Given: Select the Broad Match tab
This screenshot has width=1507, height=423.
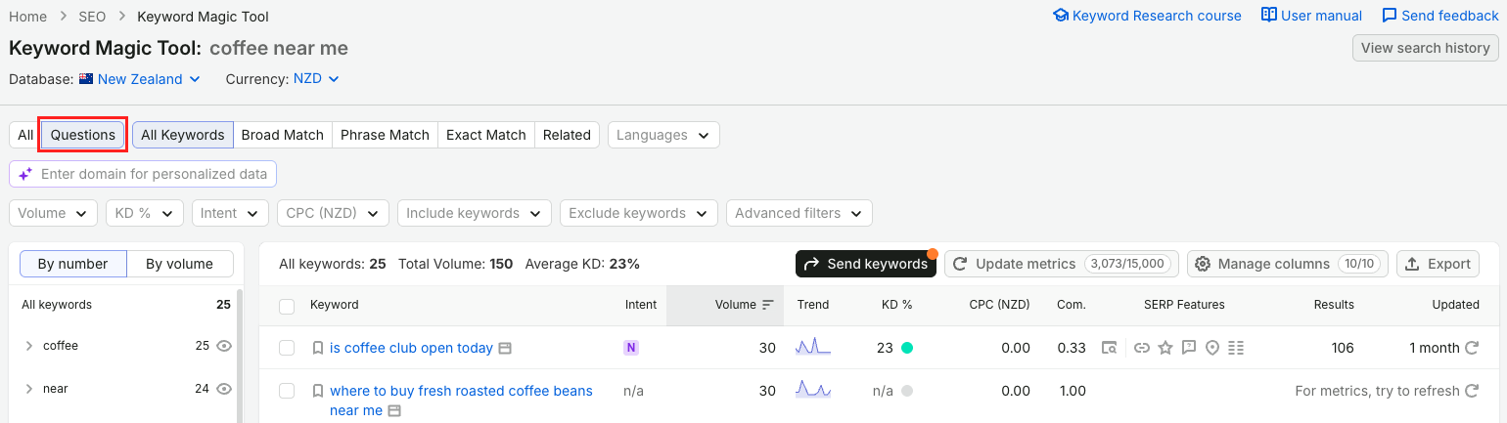Looking at the screenshot, I should (283, 135).
